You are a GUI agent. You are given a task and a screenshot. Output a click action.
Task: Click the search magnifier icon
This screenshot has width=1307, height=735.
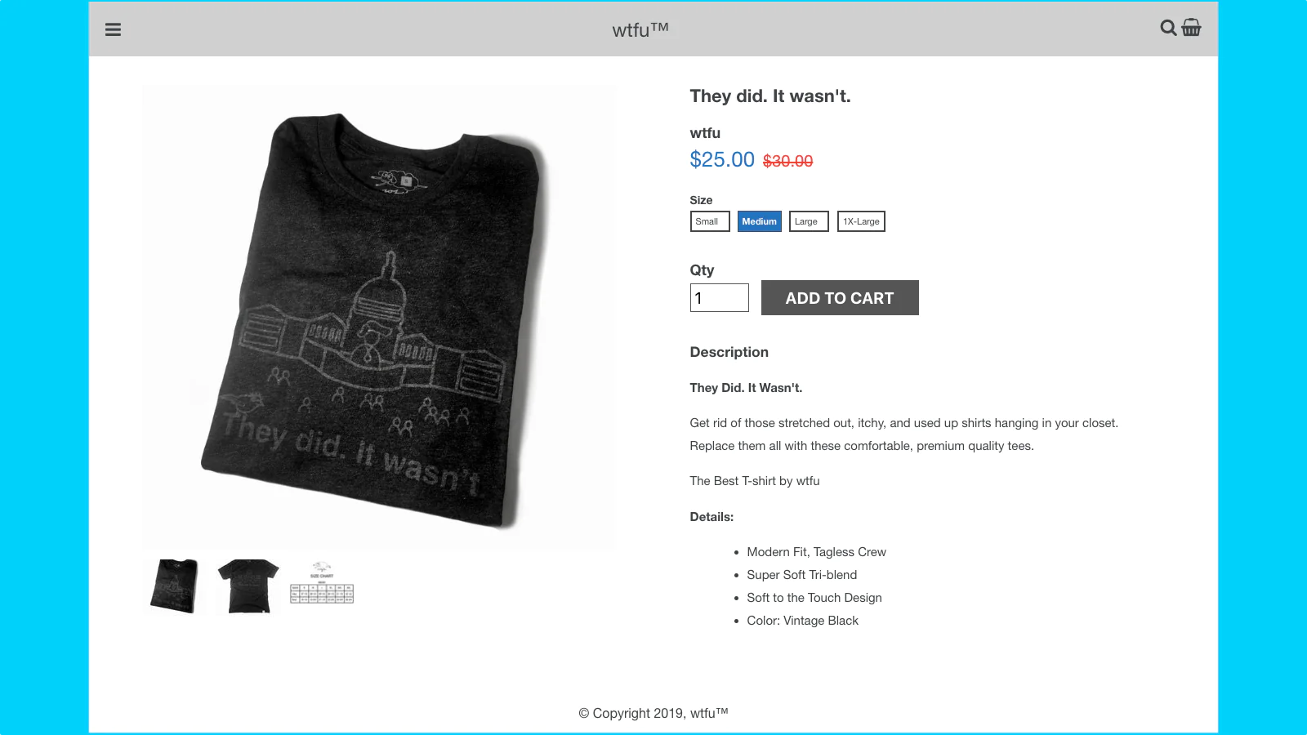pos(1168,28)
